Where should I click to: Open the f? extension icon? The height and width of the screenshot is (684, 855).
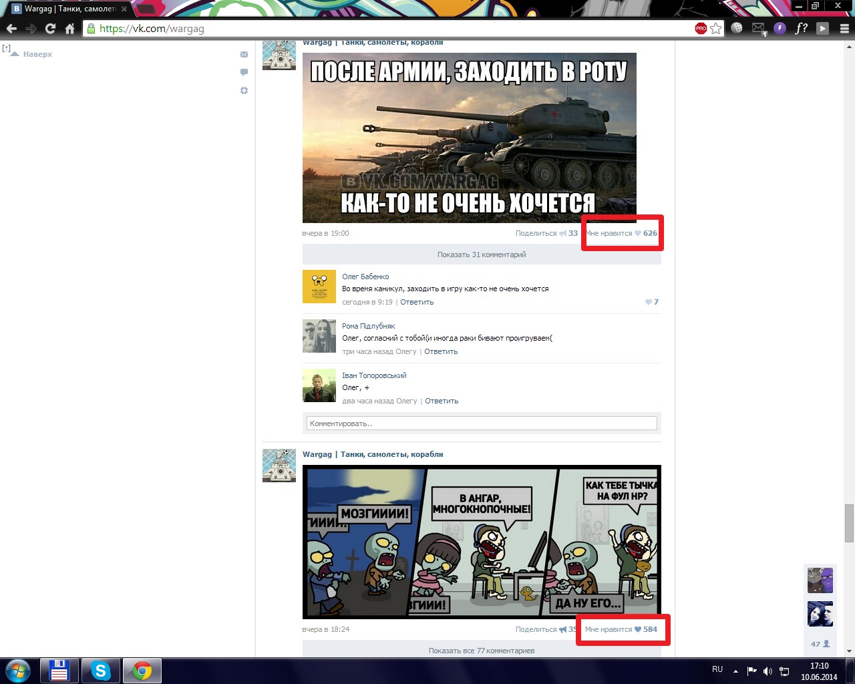click(x=802, y=28)
